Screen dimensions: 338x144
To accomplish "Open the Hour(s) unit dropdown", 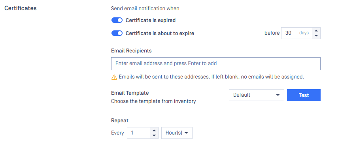I will (177, 133).
